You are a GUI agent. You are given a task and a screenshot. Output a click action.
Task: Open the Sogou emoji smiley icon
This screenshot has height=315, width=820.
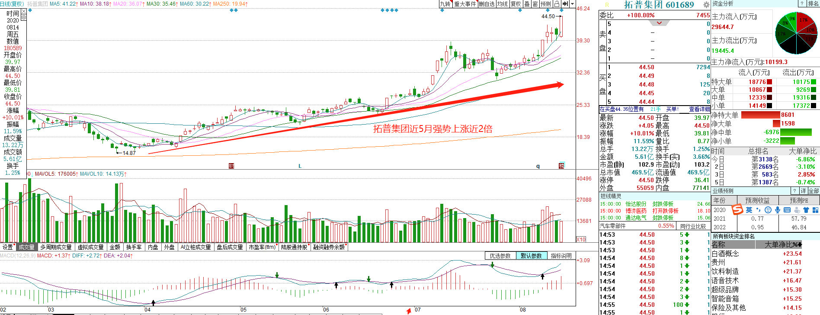click(768, 210)
